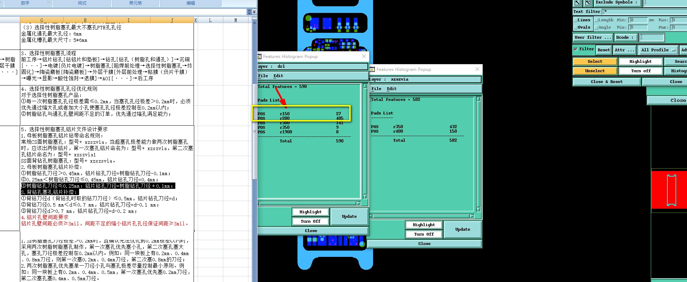The image size is (687, 282).
Task: Open File menu in drl histogram popup
Action: (263, 76)
